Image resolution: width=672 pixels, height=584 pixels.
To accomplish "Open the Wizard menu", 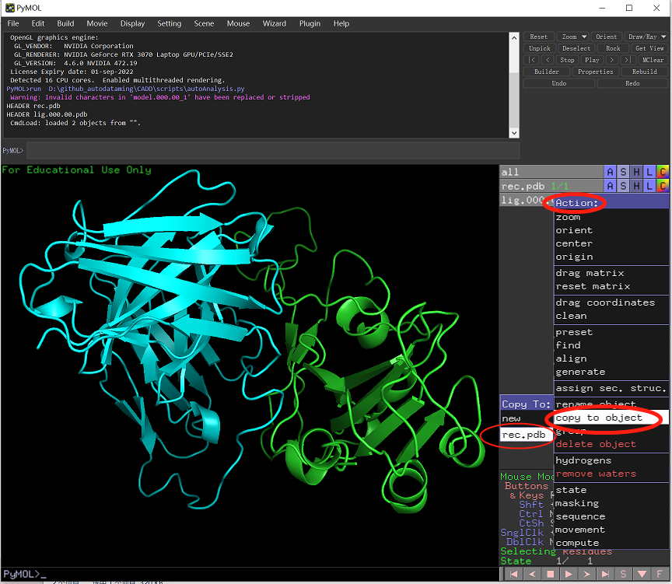I will 274,23.
